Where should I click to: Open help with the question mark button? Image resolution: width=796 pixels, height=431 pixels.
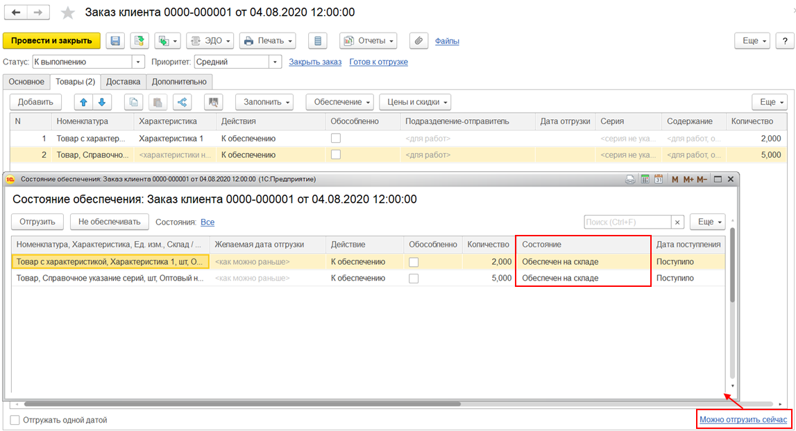click(785, 41)
